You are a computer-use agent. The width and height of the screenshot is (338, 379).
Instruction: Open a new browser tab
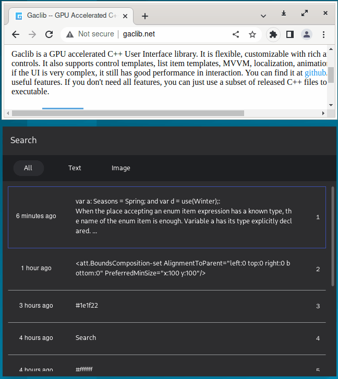145,16
